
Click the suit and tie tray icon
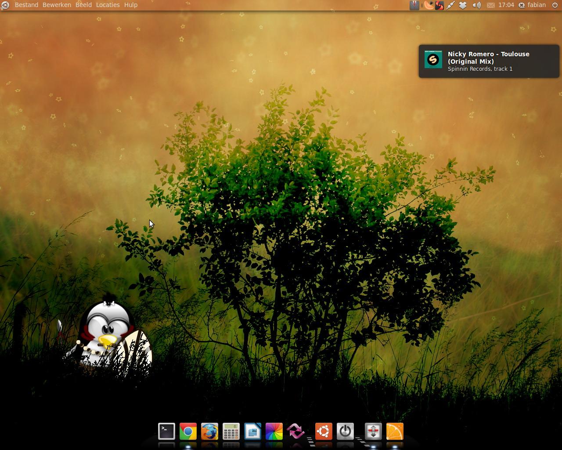pyautogui.click(x=414, y=5)
